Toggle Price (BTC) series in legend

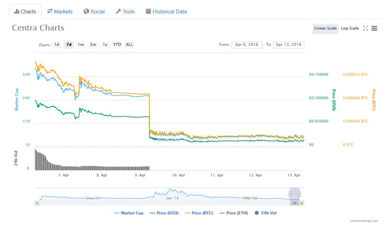pyautogui.click(x=199, y=213)
